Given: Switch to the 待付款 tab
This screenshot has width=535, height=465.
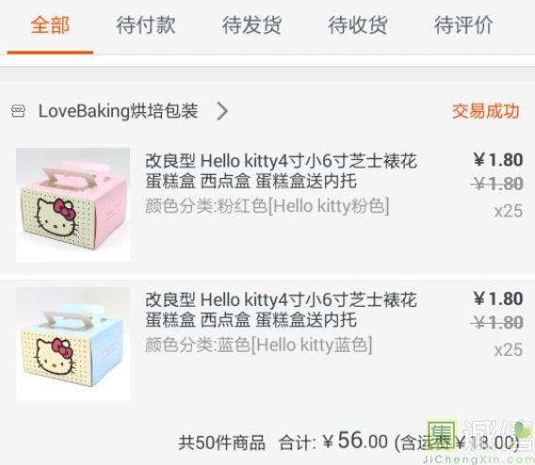Looking at the screenshot, I should click(x=146, y=25).
